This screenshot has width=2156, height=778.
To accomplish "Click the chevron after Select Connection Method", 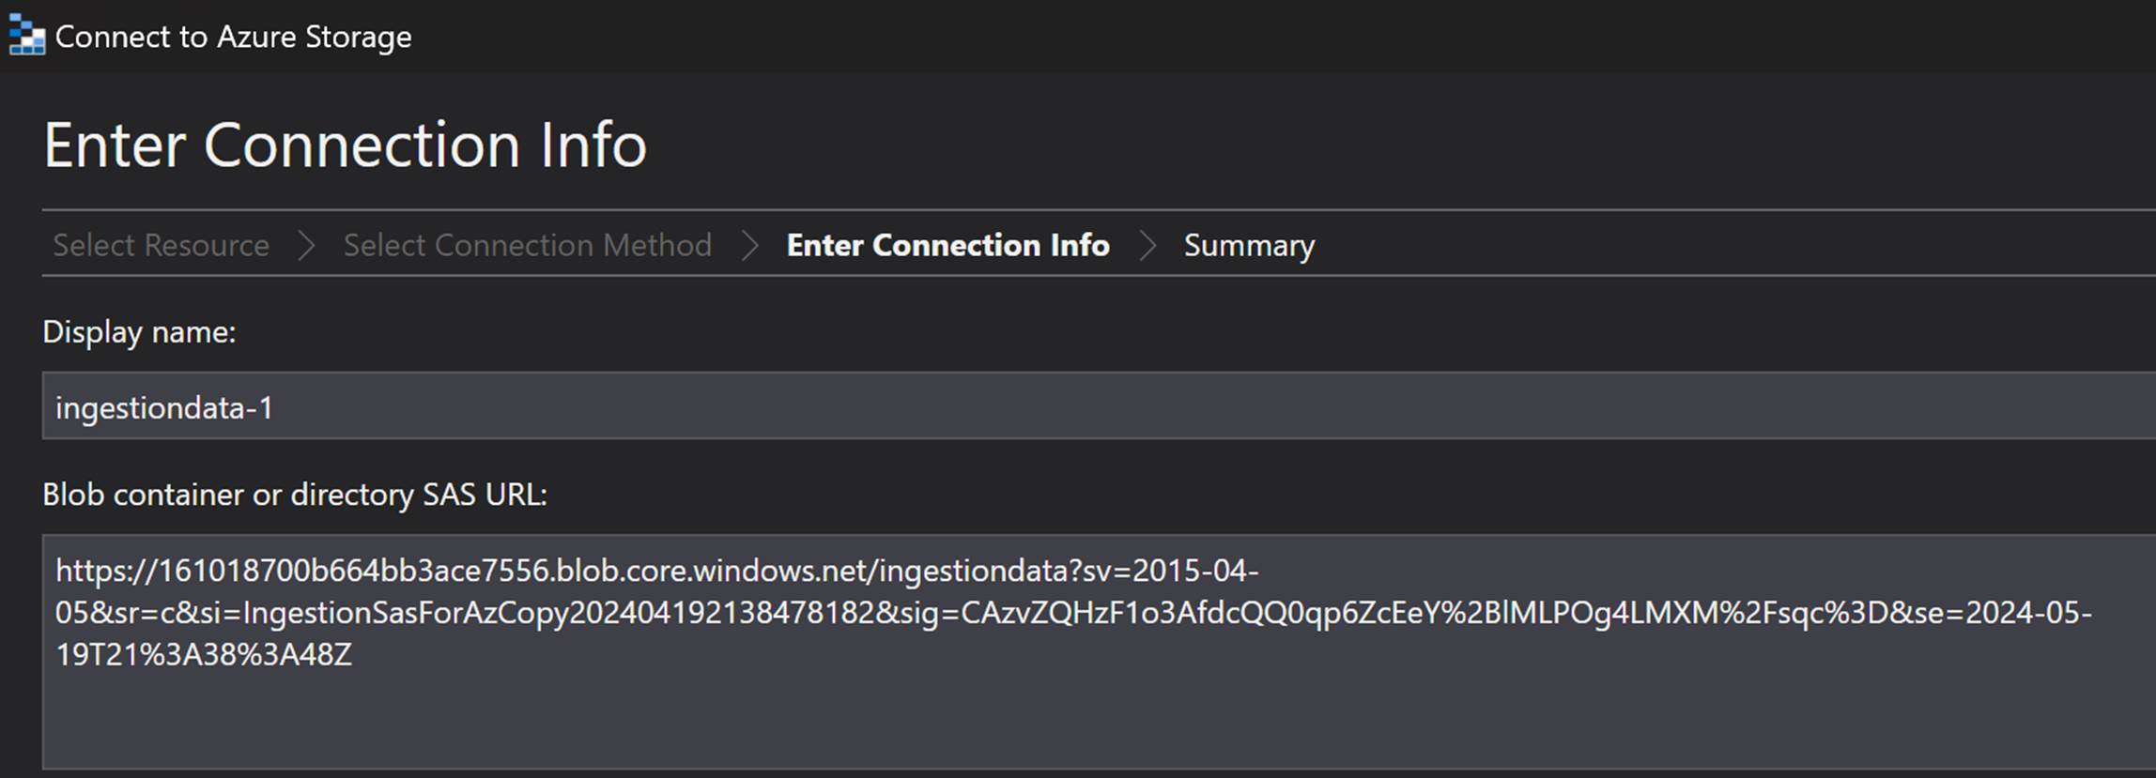I will click(x=749, y=245).
